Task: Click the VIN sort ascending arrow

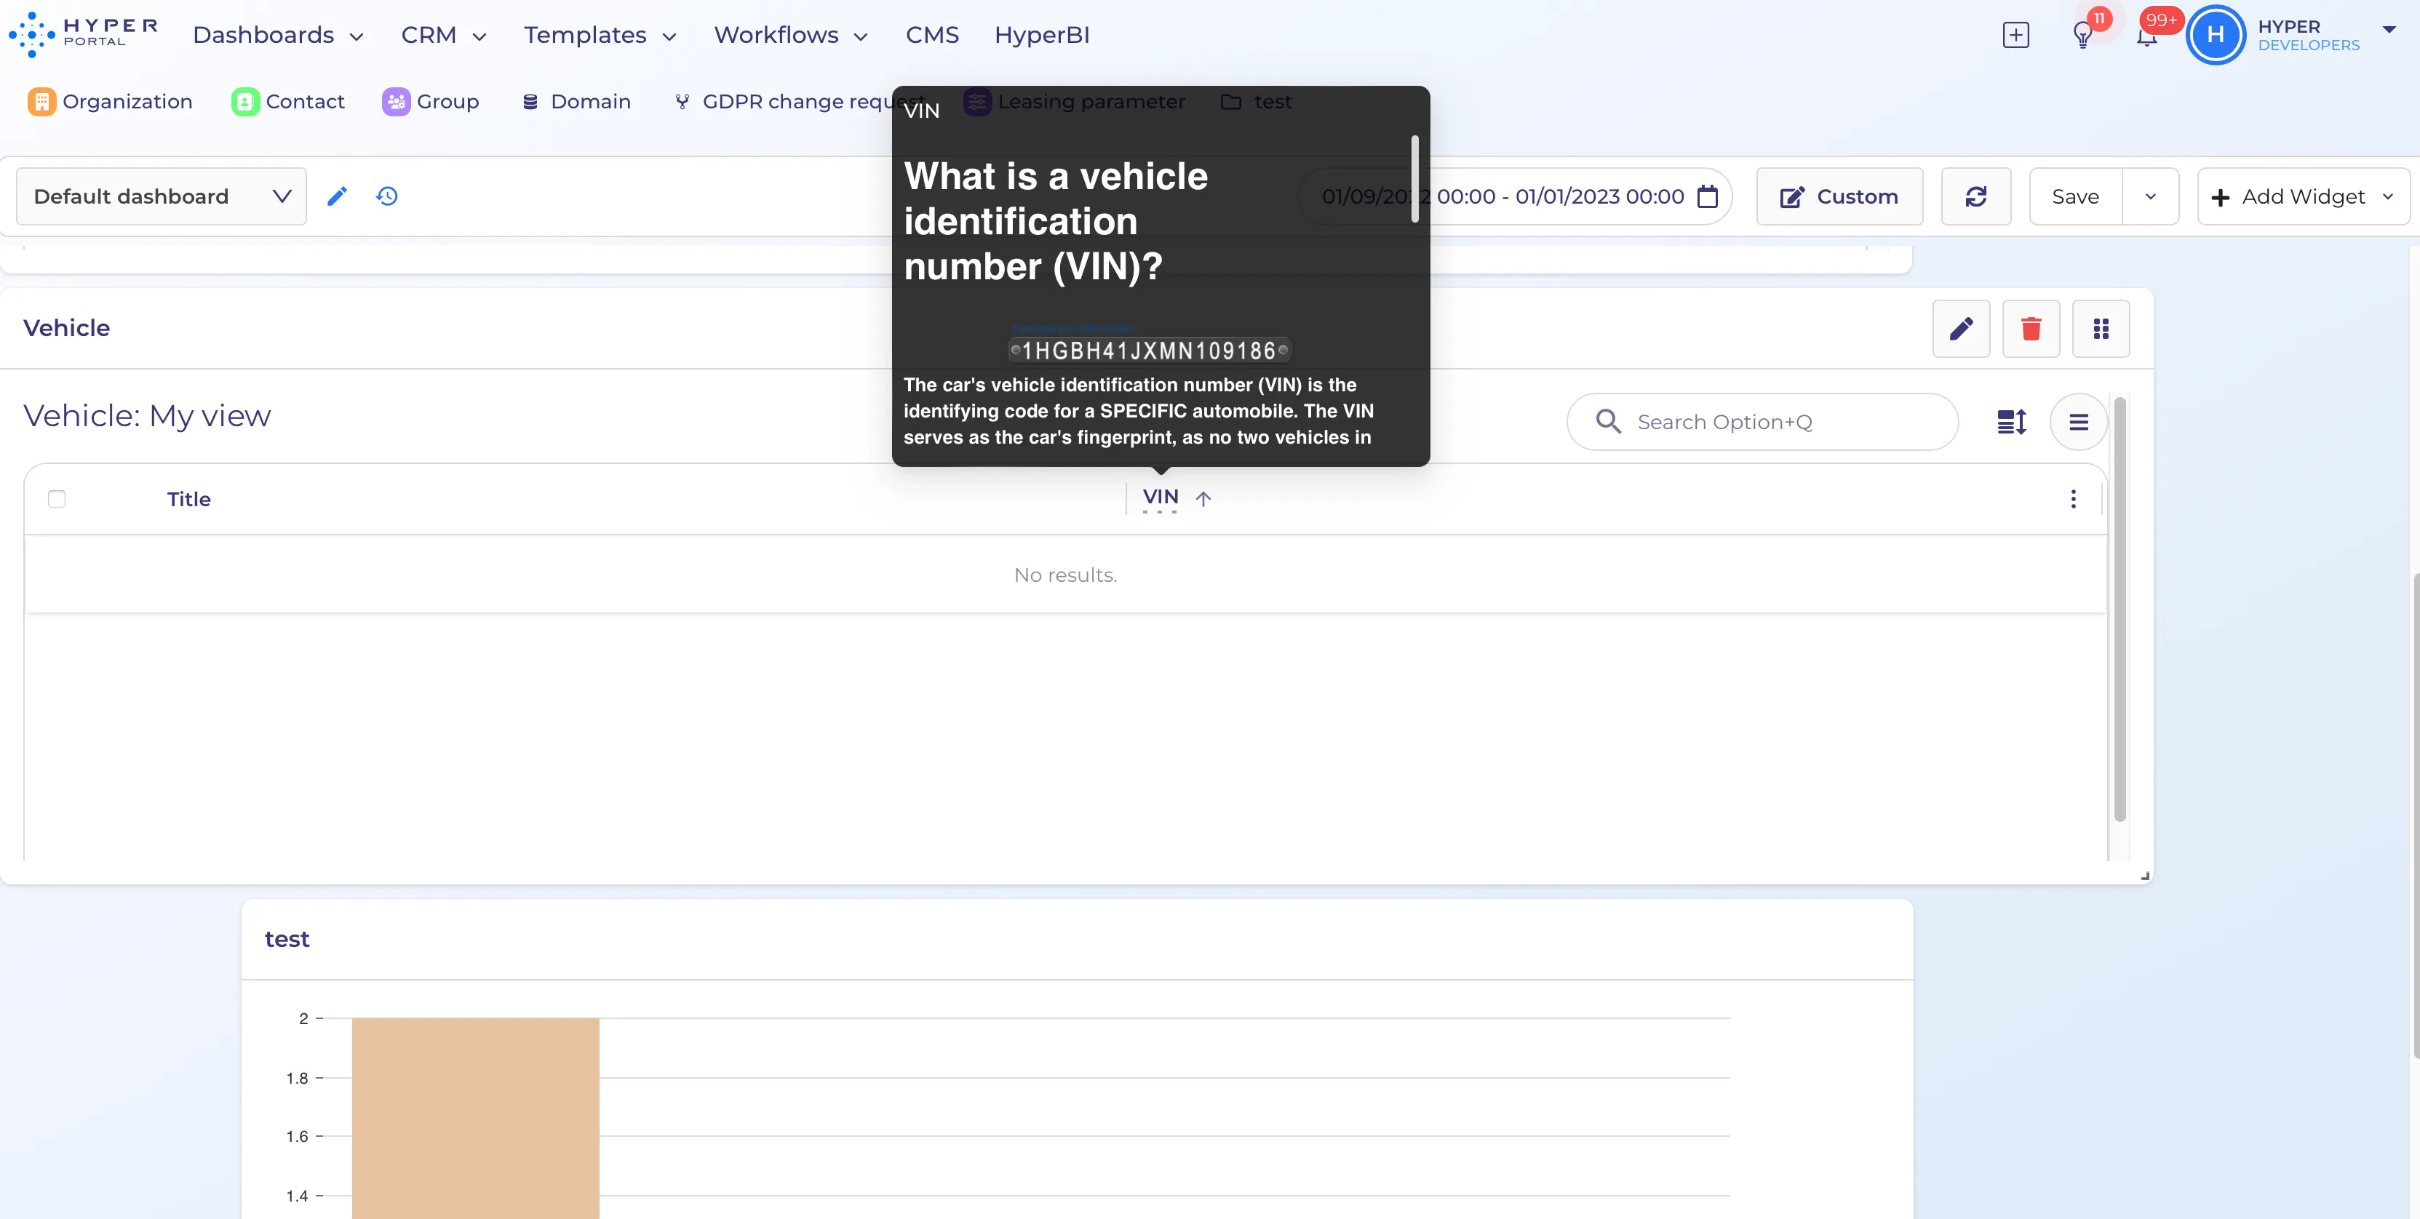Action: [x=1203, y=499]
